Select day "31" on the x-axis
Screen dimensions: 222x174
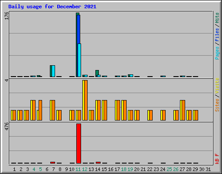[x=208, y=169]
